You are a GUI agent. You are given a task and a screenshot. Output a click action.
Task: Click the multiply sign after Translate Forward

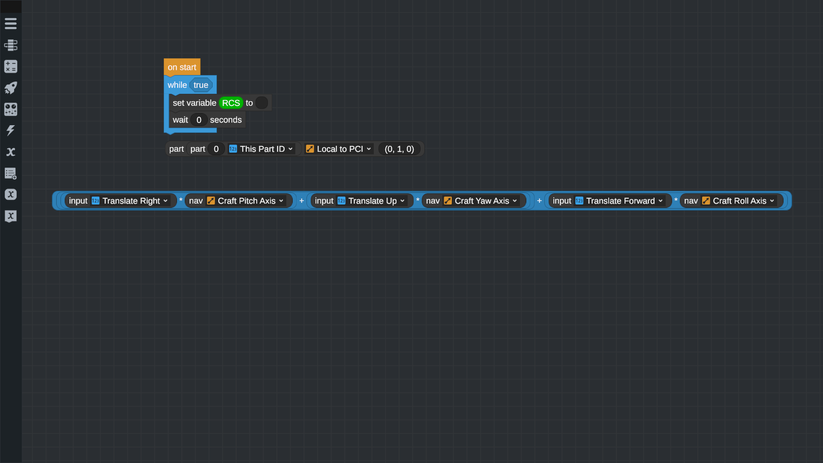676,200
